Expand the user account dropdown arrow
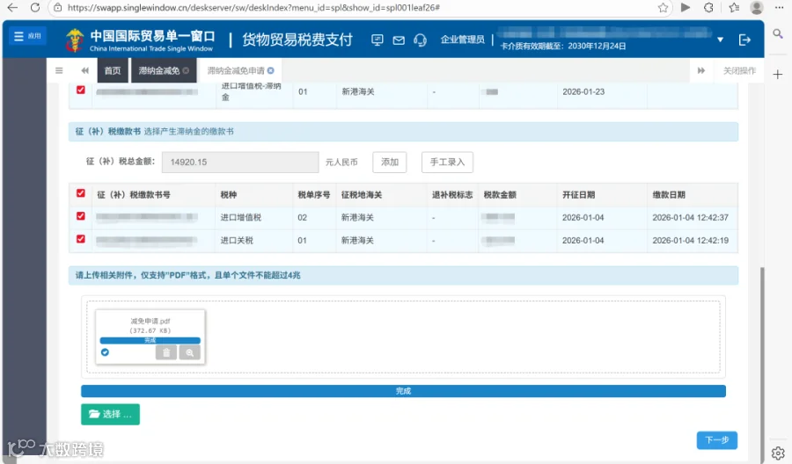Image resolution: width=792 pixels, height=464 pixels. click(720, 40)
